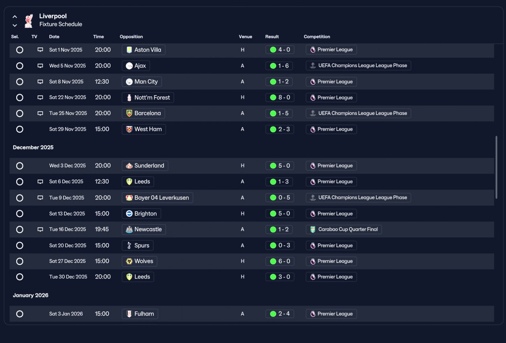506x343 pixels.
Task: Click the Barcelona crest icon
Action: [x=129, y=113]
